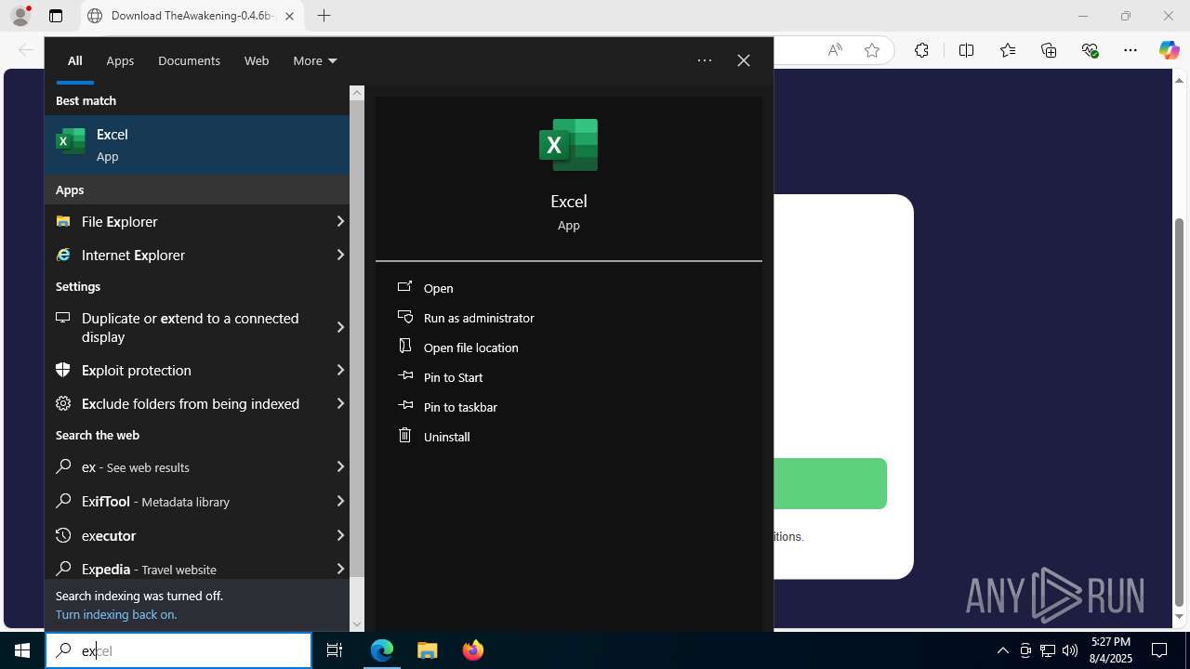Image resolution: width=1190 pixels, height=669 pixels.
Task: Click the Pin to Start pin icon
Action: 404,376
